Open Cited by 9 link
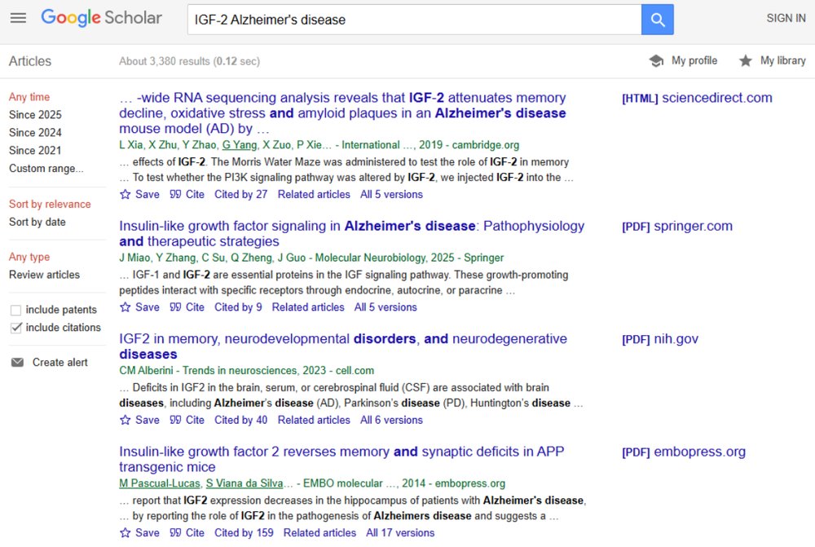815x547 pixels. coord(238,307)
